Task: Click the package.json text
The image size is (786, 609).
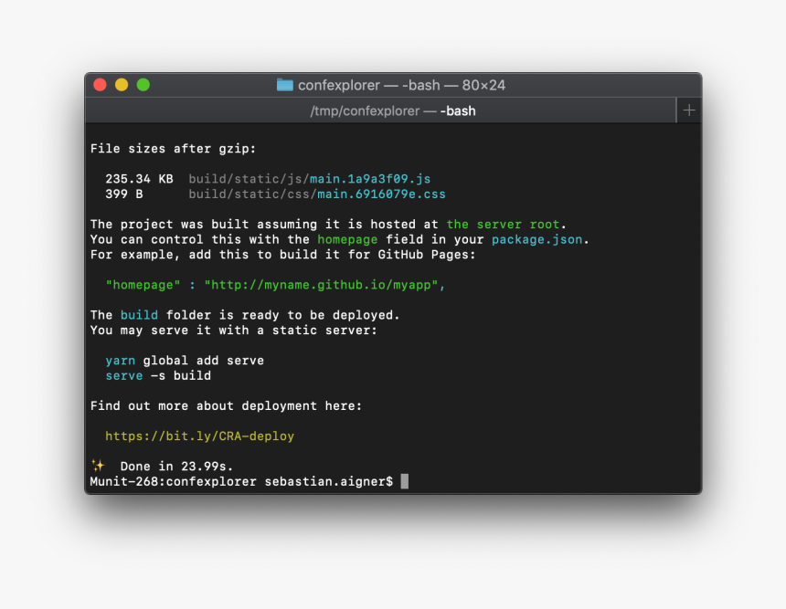Action: click(536, 239)
